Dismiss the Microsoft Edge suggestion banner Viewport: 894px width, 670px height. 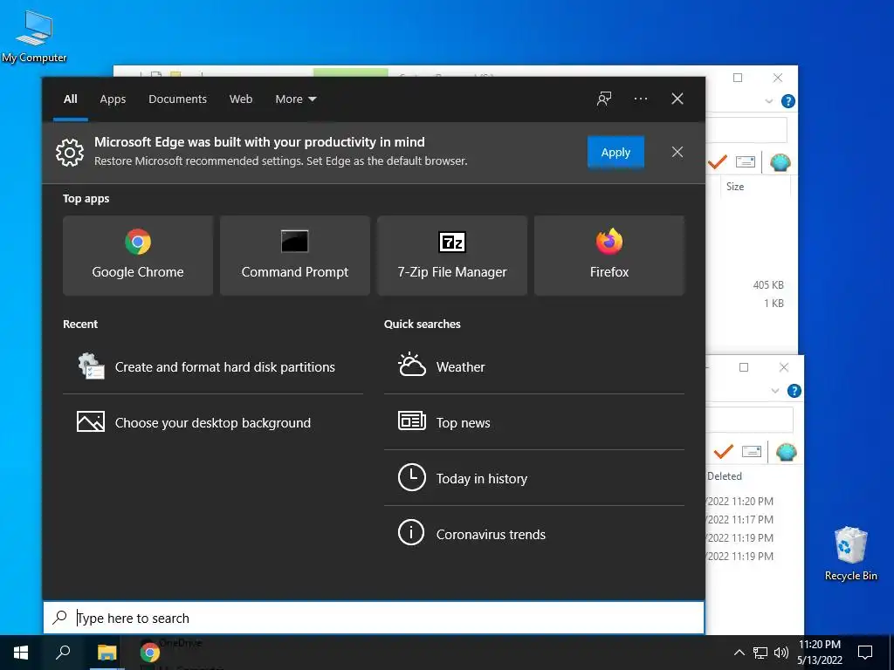click(x=677, y=152)
